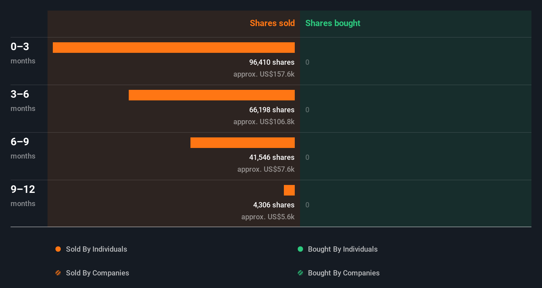Click the orange Sold By Individuals legend dot
The height and width of the screenshot is (288, 542).
[x=58, y=249]
